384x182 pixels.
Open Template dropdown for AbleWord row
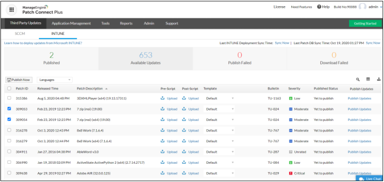click(x=219, y=152)
